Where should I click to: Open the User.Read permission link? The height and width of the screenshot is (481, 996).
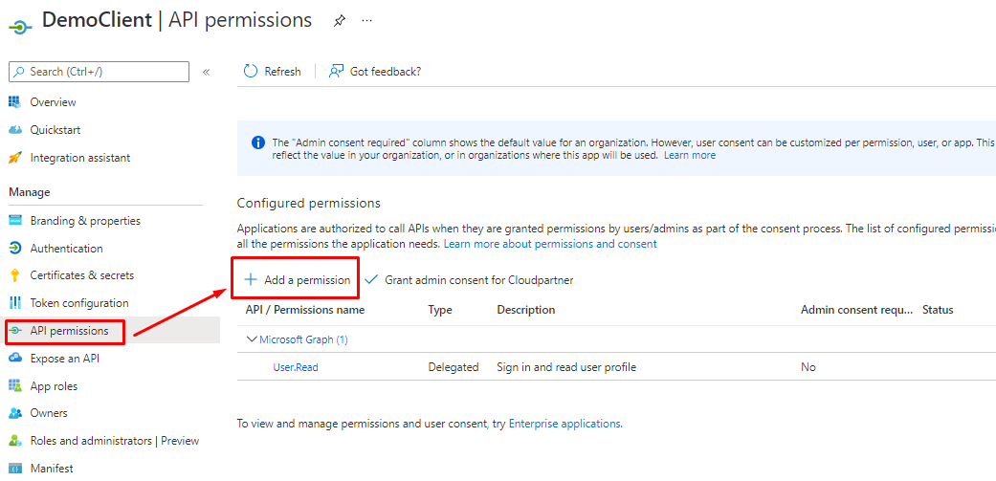[x=296, y=367]
